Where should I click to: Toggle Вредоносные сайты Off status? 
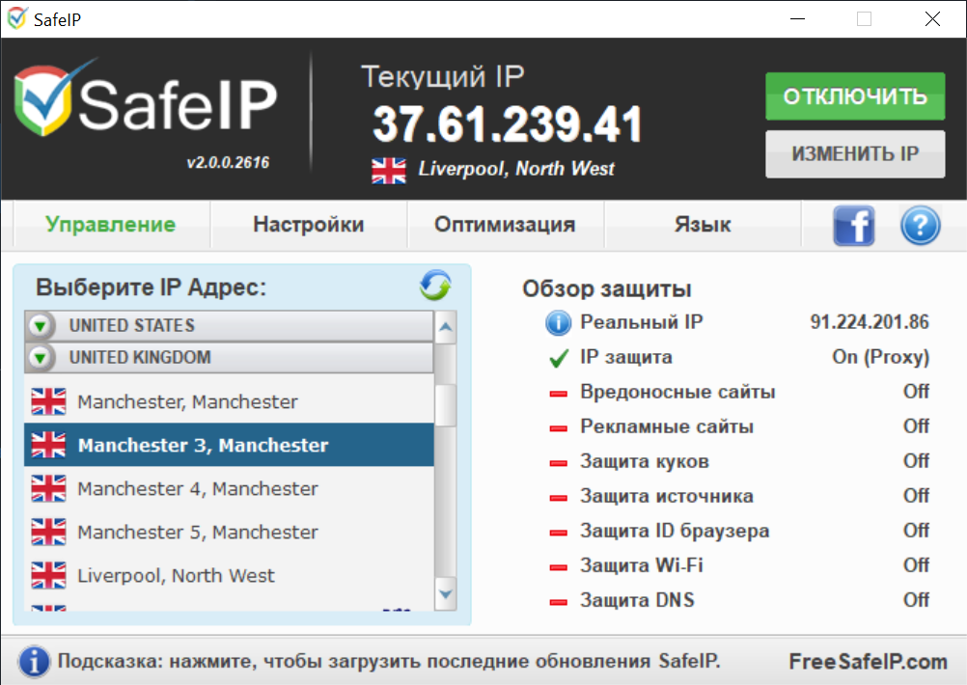tap(916, 392)
